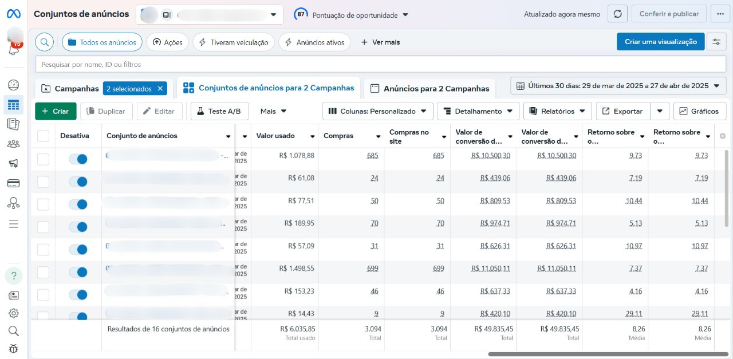Image resolution: width=733 pixels, height=359 pixels.
Task: Open Ads reporting icon in sidebar
Action: pos(14,124)
